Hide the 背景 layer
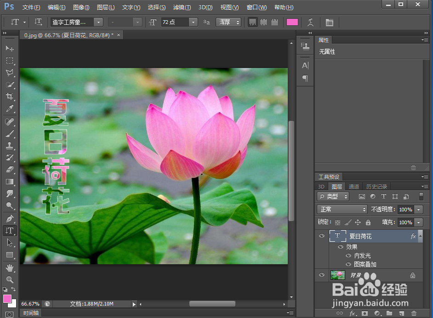This screenshot has width=433, height=318. [x=322, y=275]
